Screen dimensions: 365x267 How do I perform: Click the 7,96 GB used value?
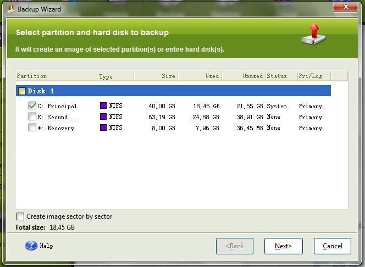click(x=207, y=128)
